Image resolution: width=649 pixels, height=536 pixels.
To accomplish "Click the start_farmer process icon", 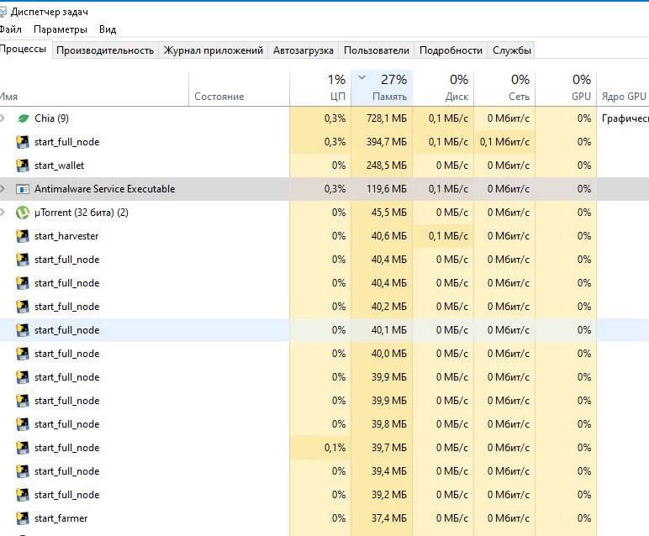I will coord(23,518).
